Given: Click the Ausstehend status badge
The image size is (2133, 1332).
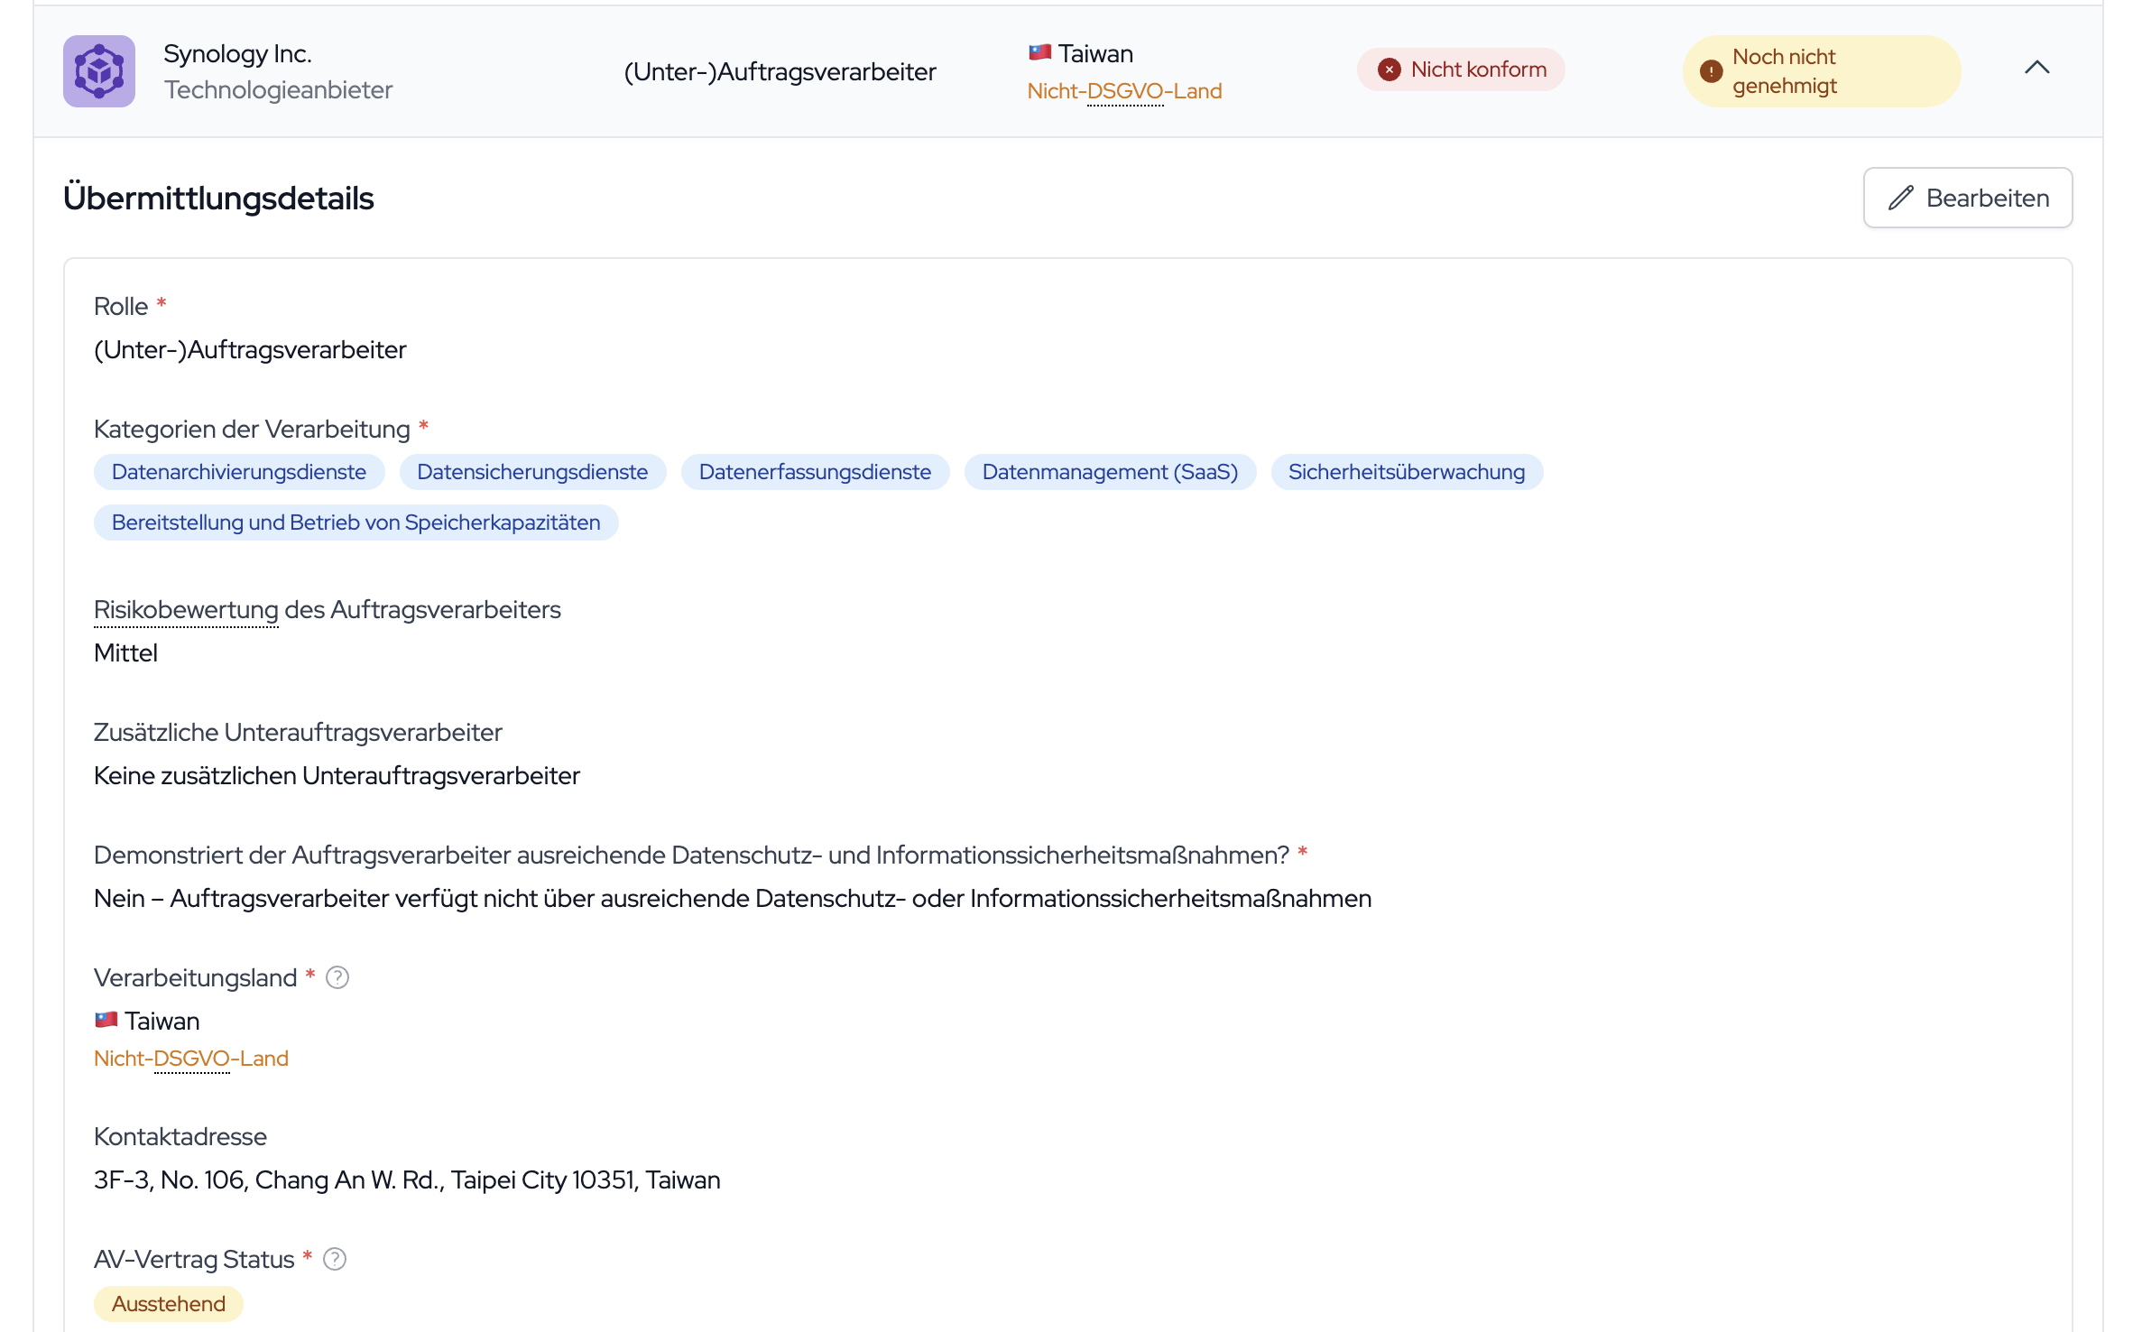Looking at the screenshot, I should (169, 1304).
